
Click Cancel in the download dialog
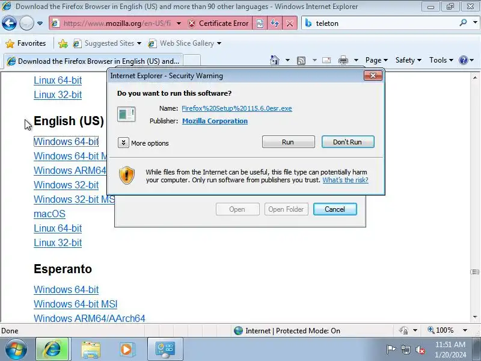click(x=335, y=209)
